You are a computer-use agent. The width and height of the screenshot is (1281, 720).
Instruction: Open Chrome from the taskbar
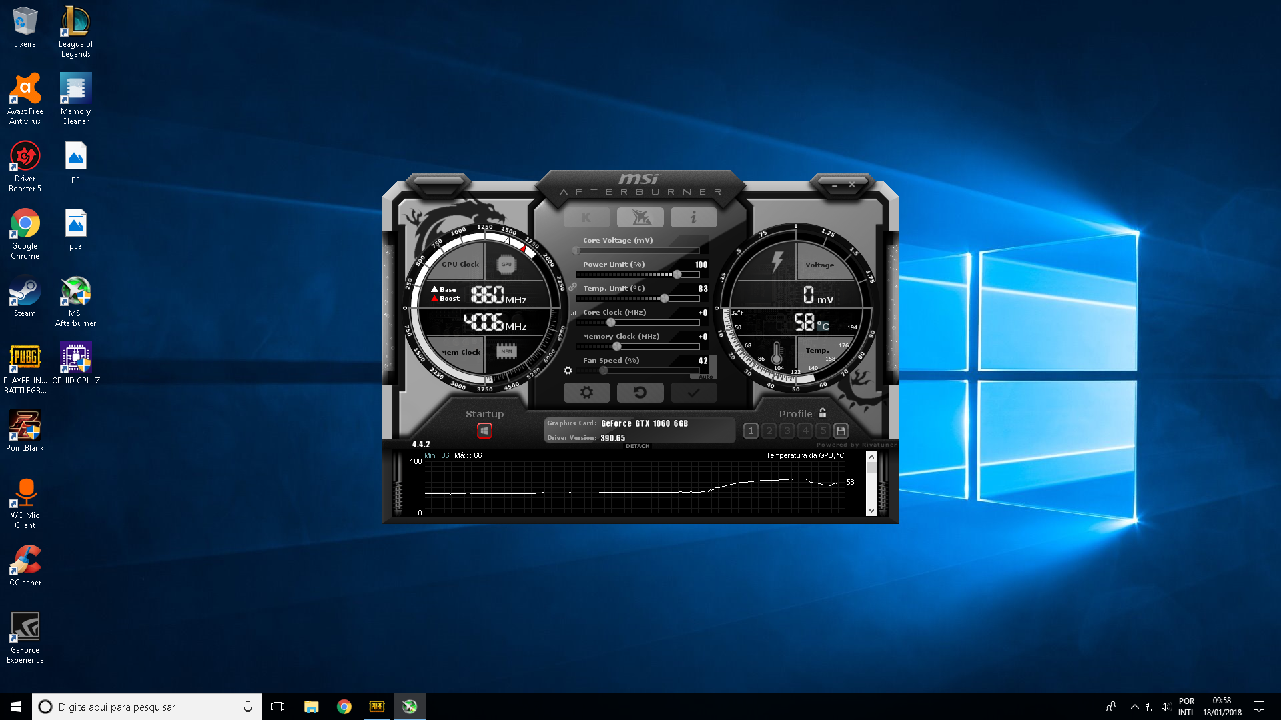pyautogui.click(x=344, y=707)
